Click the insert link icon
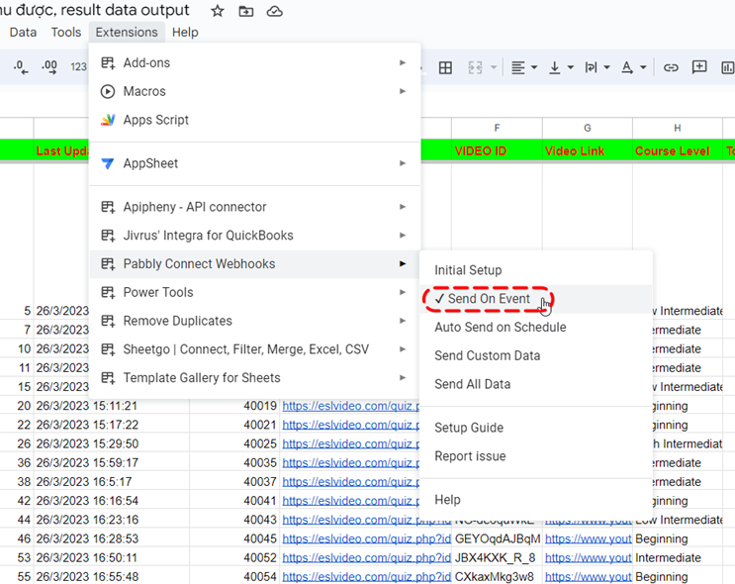This screenshot has height=584, width=735. pyautogui.click(x=671, y=68)
